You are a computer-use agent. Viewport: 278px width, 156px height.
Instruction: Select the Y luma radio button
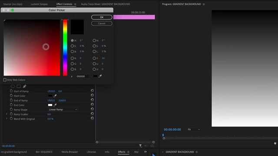pyautogui.click(x=94, y=58)
